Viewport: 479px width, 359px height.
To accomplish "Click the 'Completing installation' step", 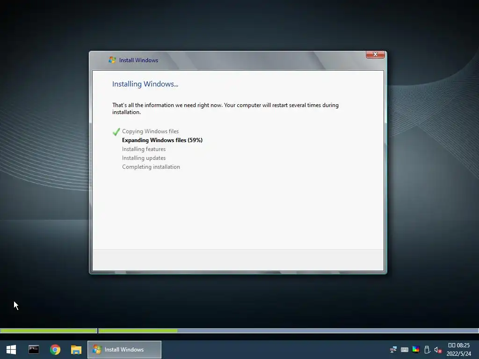I will [x=151, y=167].
